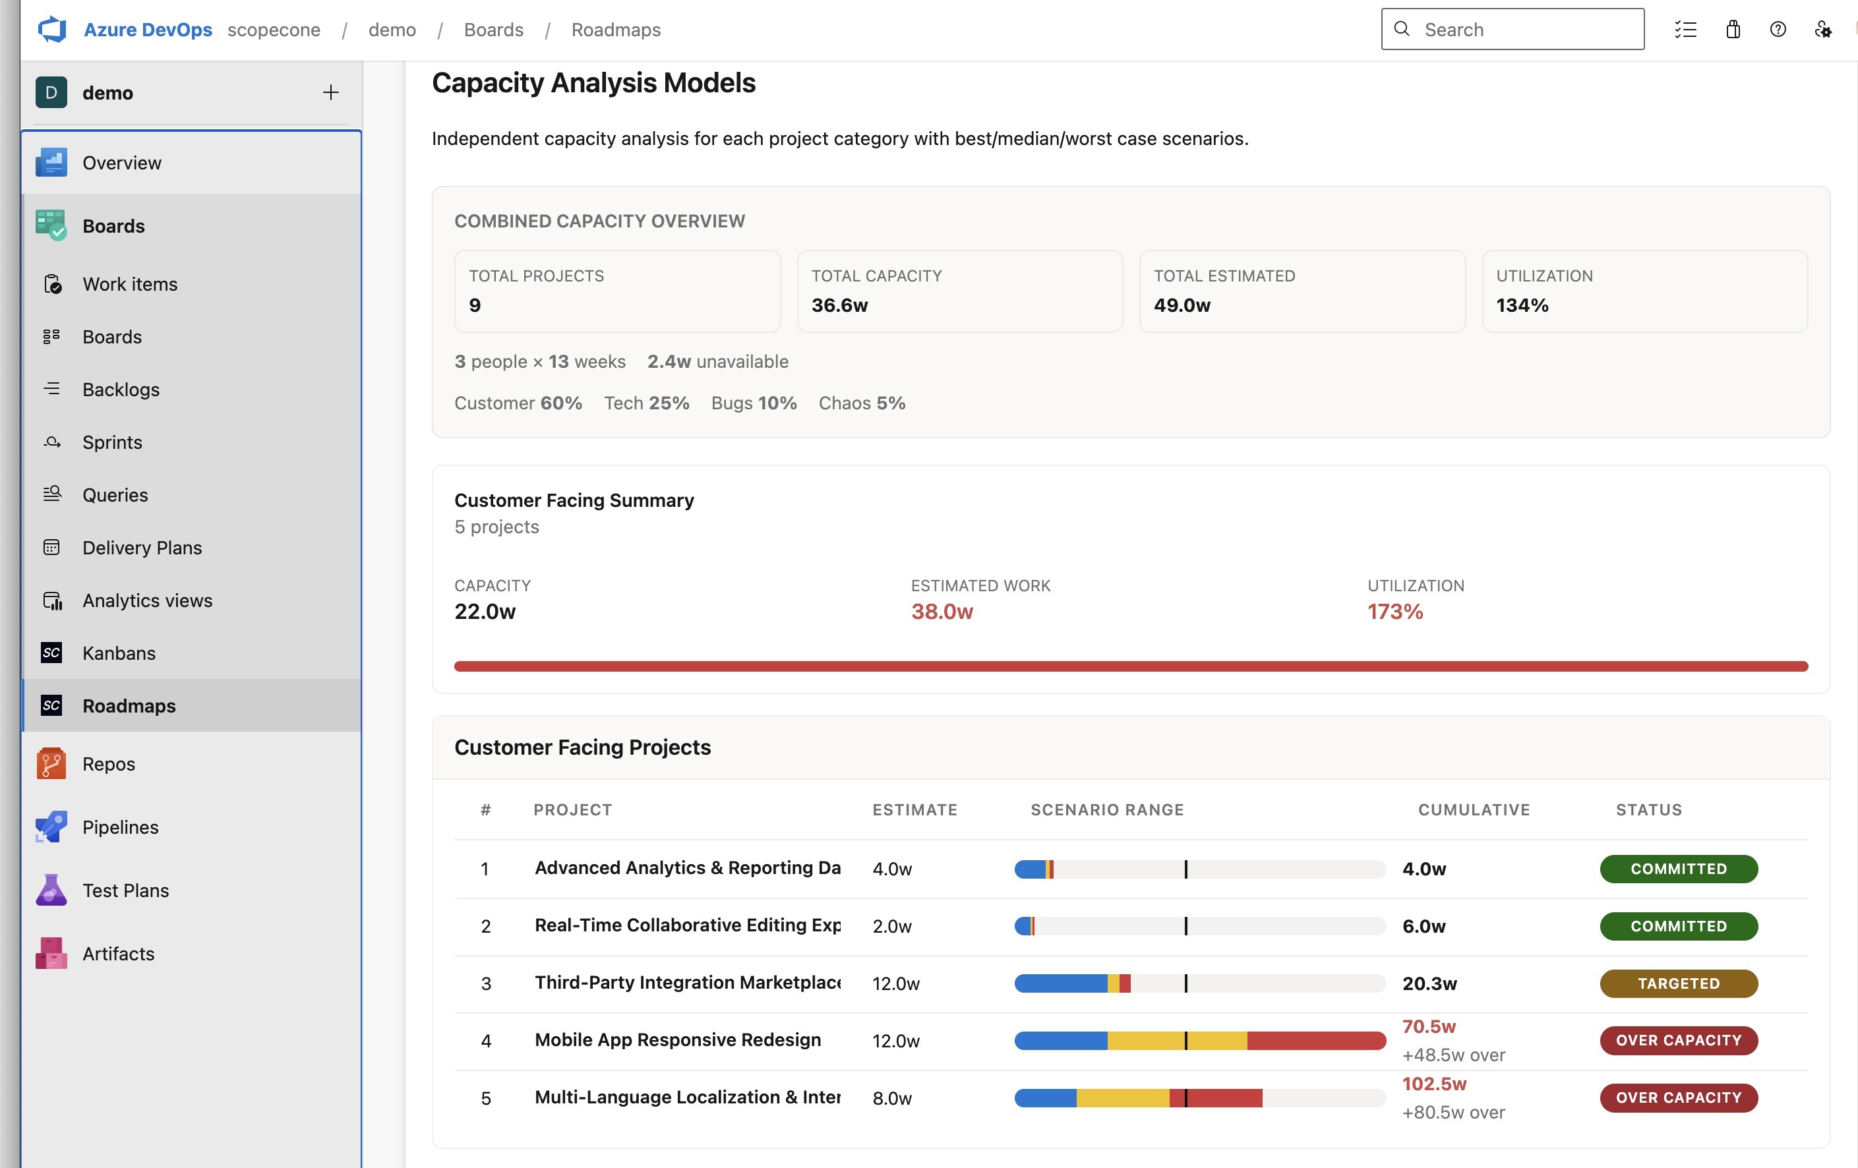Open the Help icon in top bar
The width and height of the screenshot is (1858, 1168).
[x=1778, y=28]
